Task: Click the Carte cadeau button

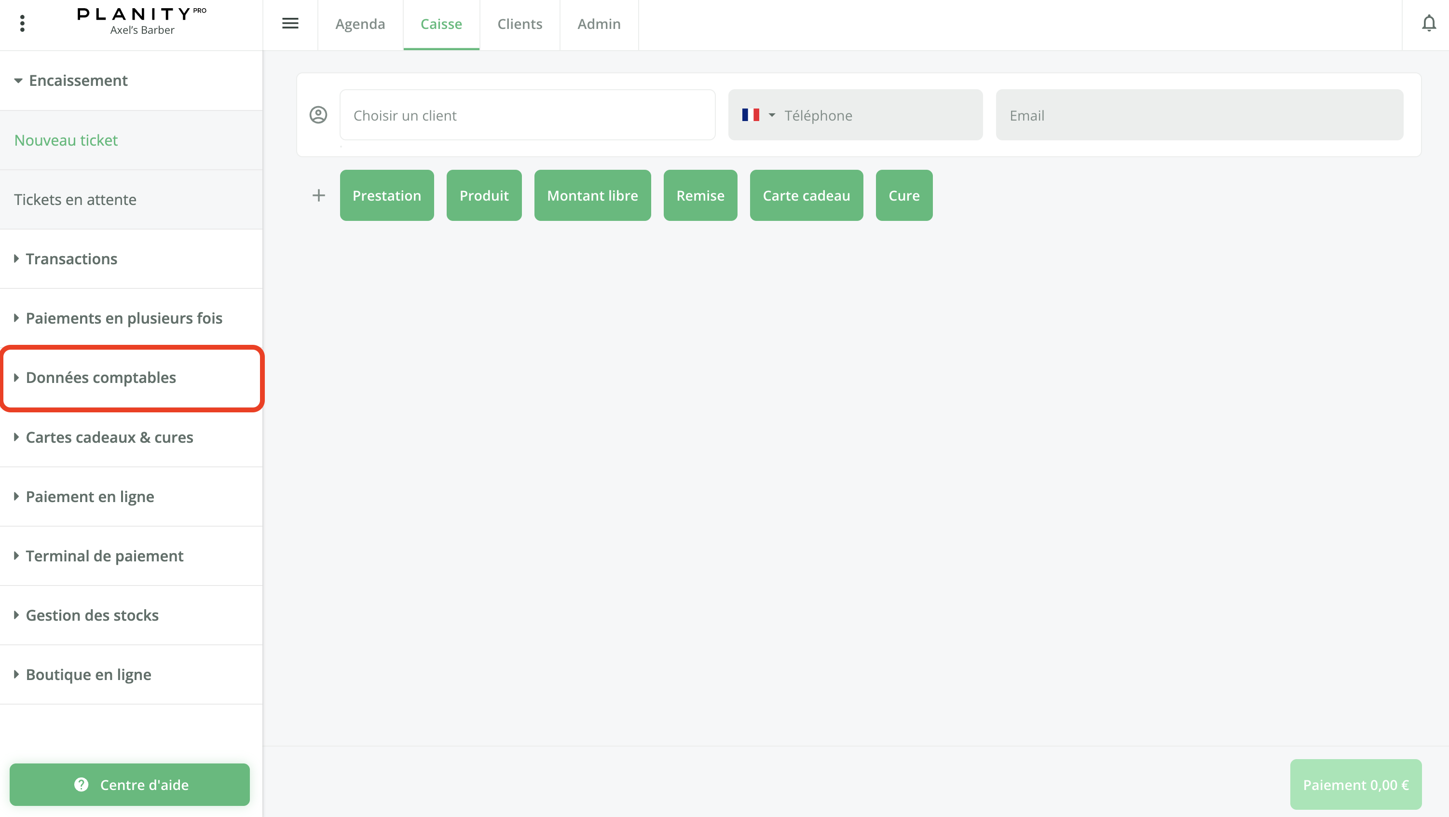Action: pyautogui.click(x=806, y=195)
